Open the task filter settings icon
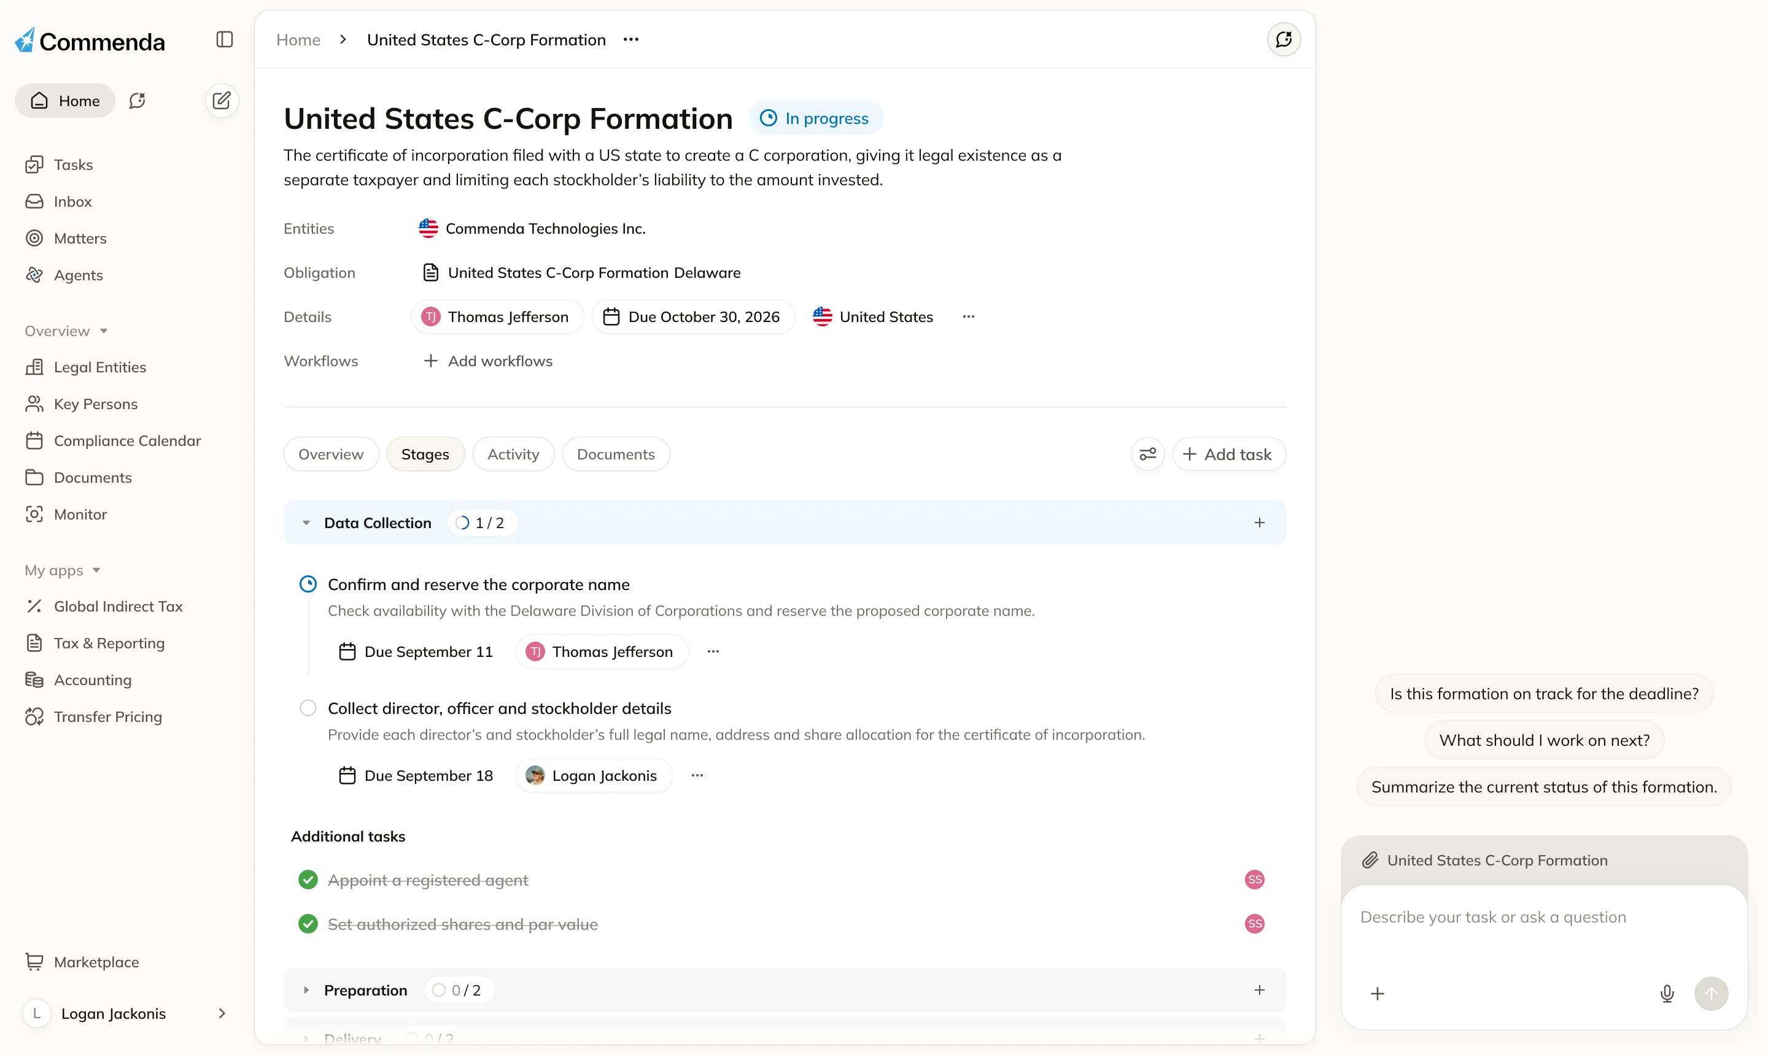Viewport: 1768px width, 1055px height. (1147, 455)
